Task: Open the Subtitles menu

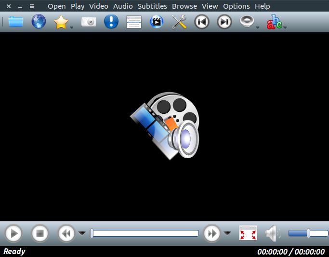Action: [152, 6]
